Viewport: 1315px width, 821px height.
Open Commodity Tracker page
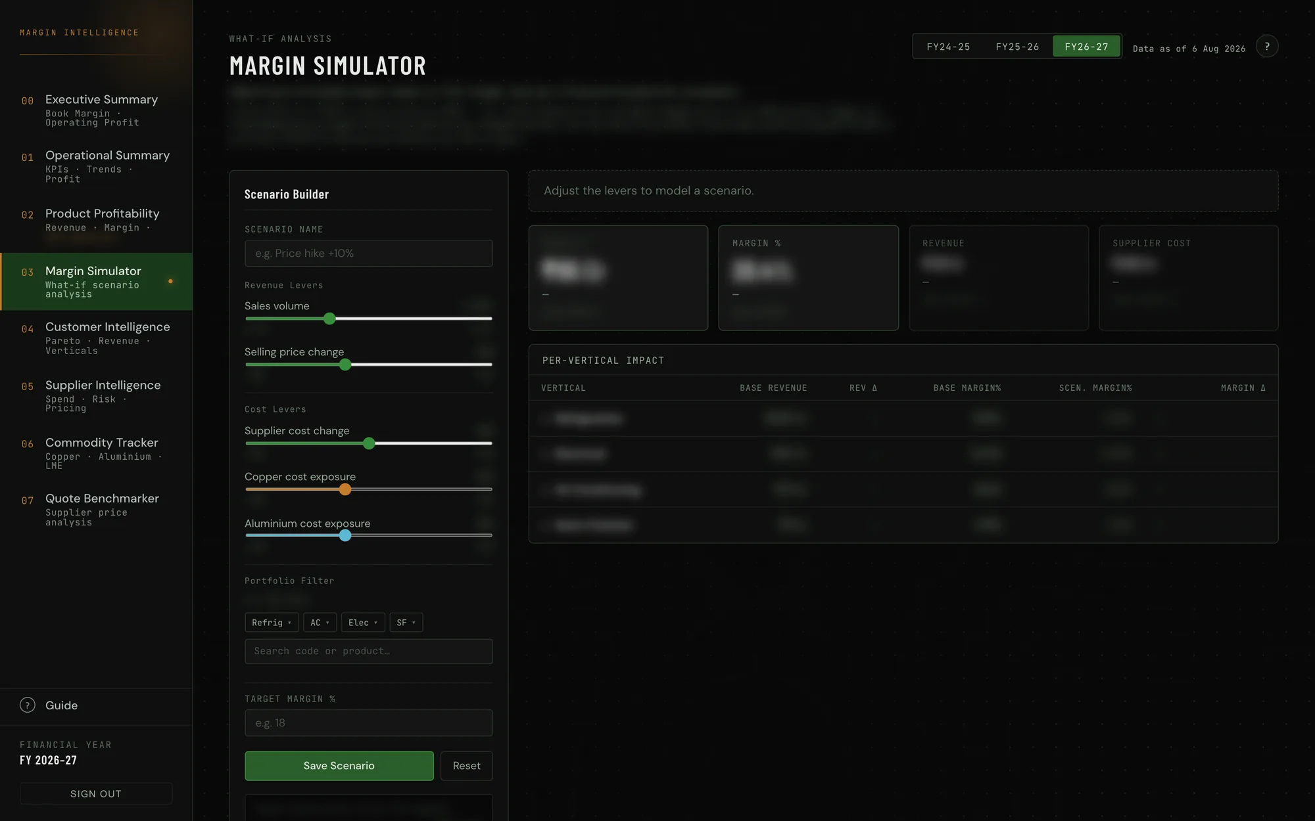(x=96, y=453)
